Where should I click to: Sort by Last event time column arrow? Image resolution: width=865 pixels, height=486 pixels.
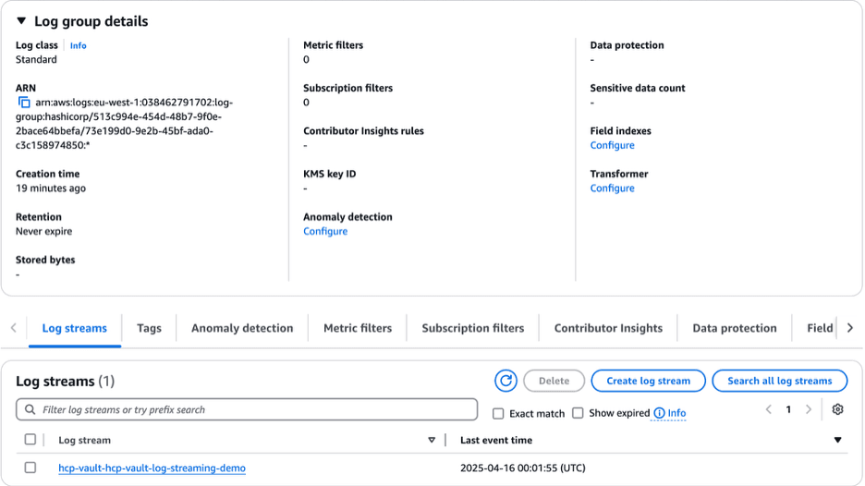click(838, 441)
